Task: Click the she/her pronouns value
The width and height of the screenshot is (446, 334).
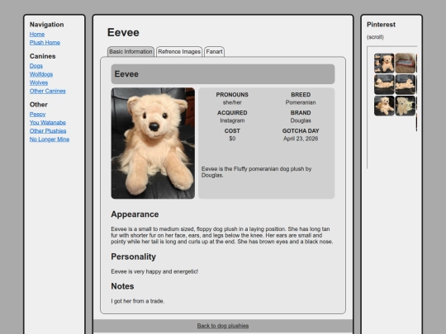Action: coord(232,102)
